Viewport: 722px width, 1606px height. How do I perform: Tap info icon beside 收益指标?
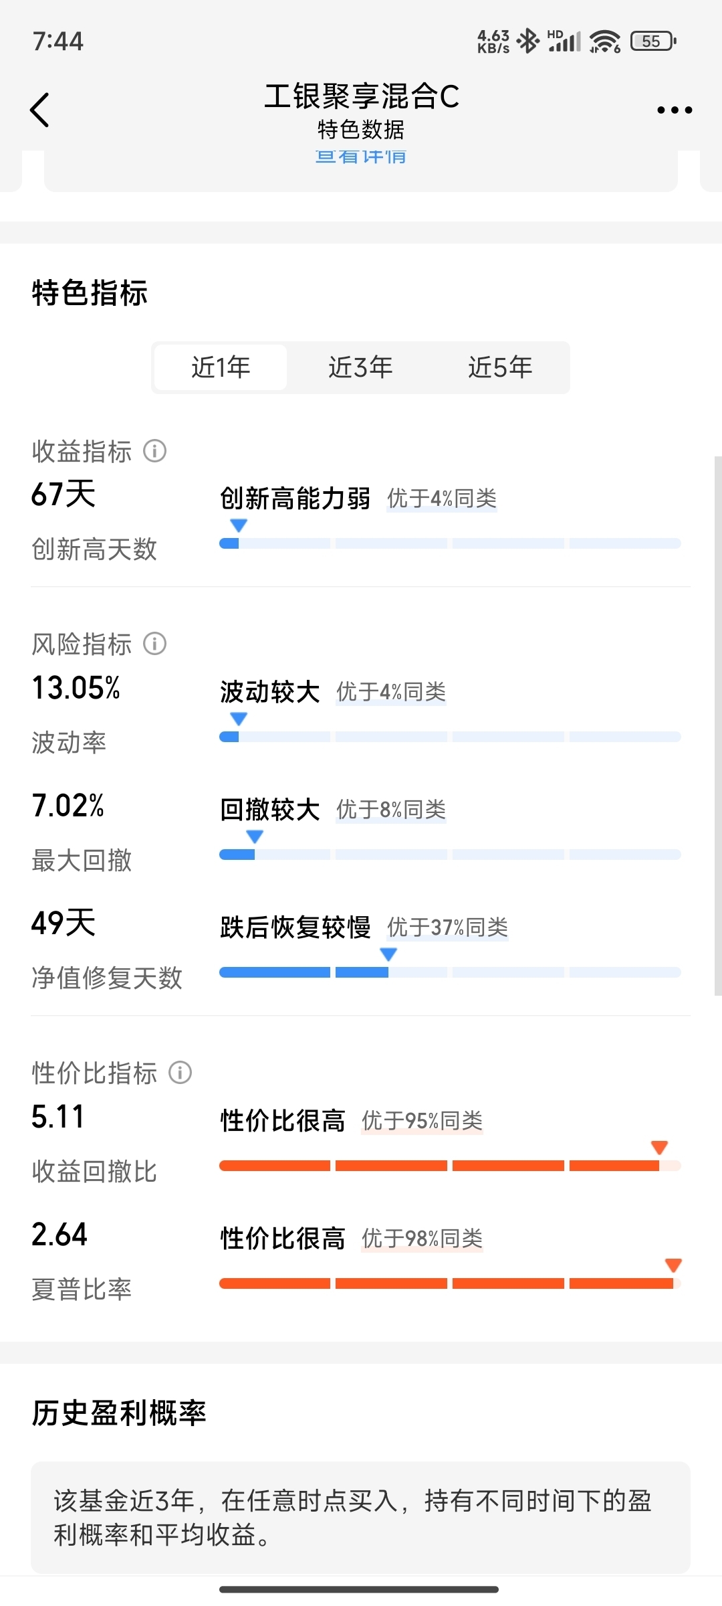[x=155, y=451]
